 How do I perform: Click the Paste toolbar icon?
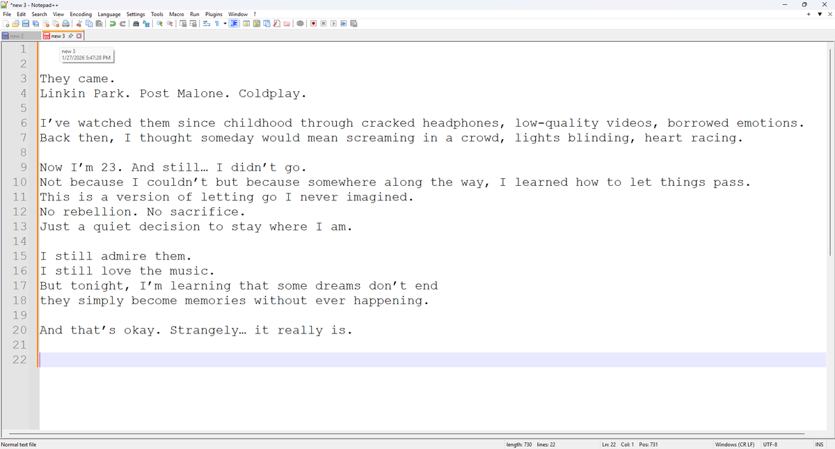99,24
